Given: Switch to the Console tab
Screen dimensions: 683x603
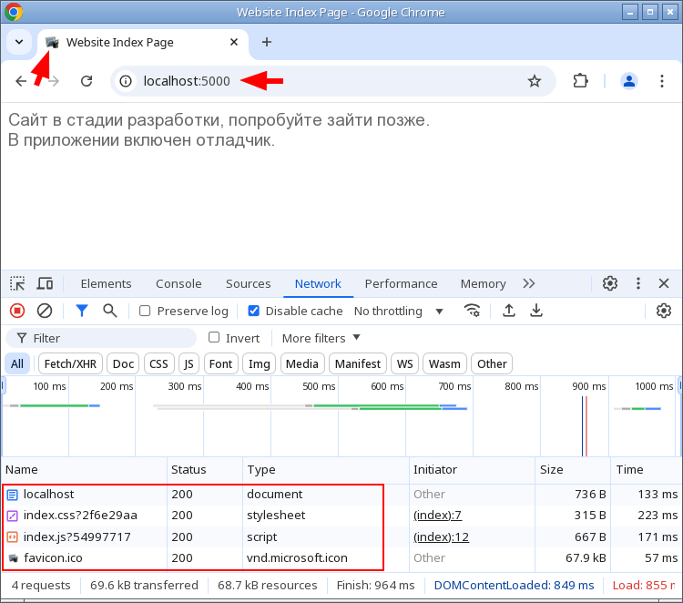Looking at the screenshot, I should tap(178, 283).
